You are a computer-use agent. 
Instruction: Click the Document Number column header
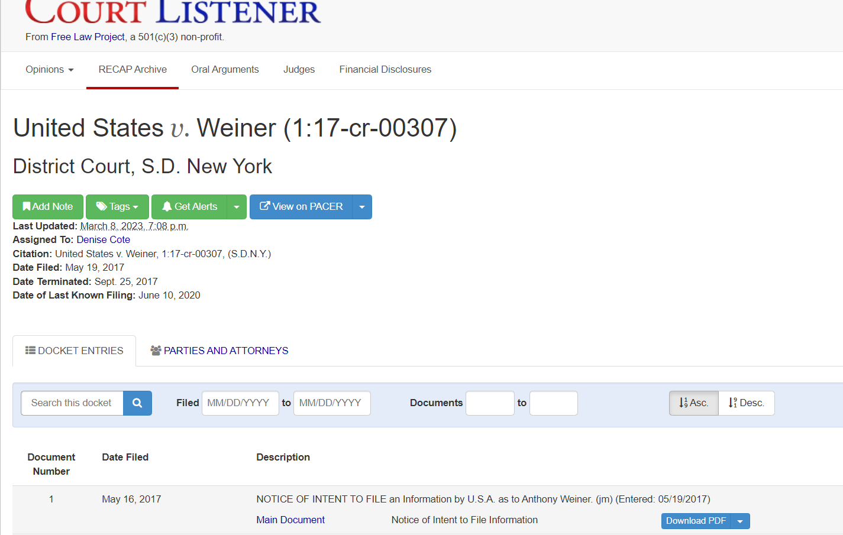[51, 464]
